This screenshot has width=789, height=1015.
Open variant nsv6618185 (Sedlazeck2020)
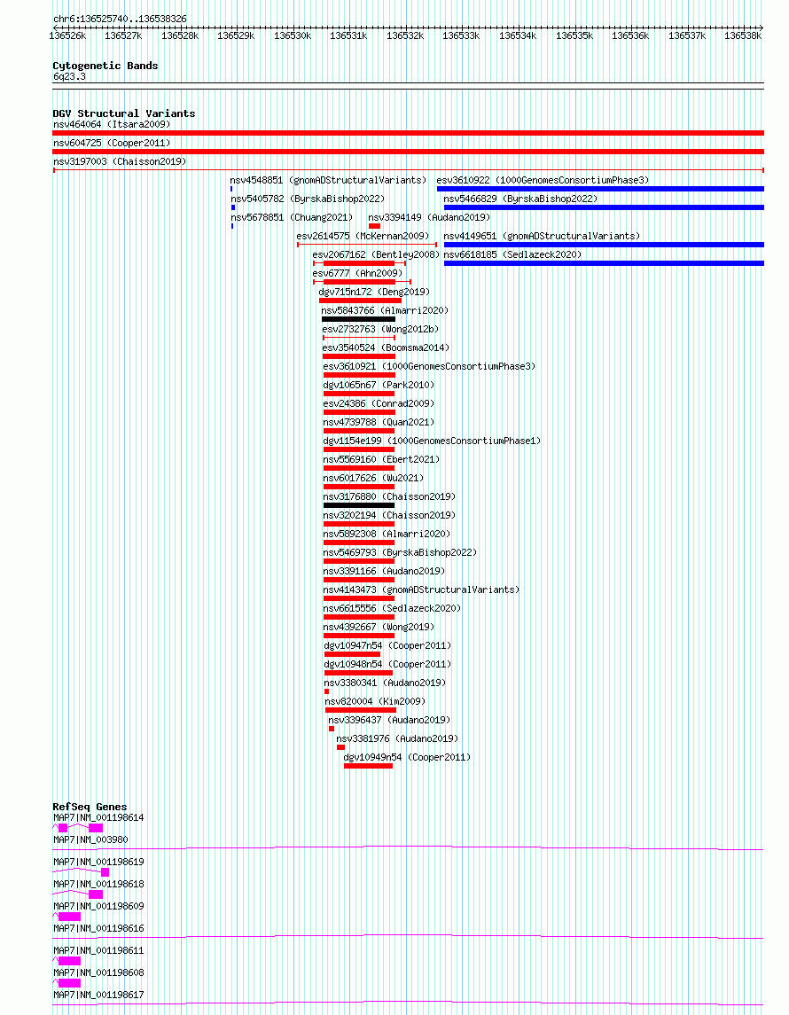512,255
